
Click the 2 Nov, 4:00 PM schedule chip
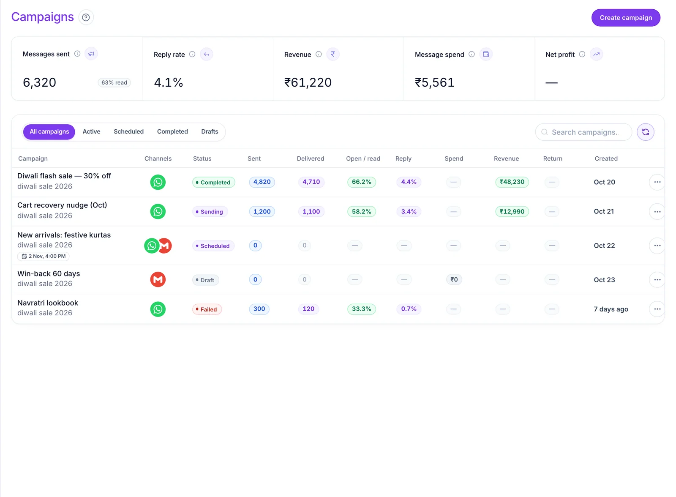click(44, 256)
